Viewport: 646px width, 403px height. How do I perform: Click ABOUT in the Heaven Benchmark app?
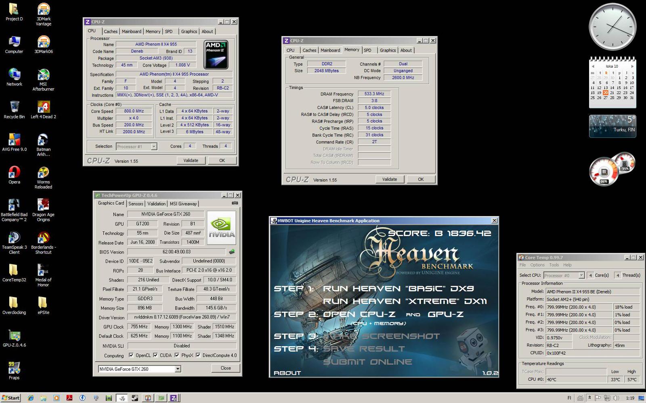point(287,373)
